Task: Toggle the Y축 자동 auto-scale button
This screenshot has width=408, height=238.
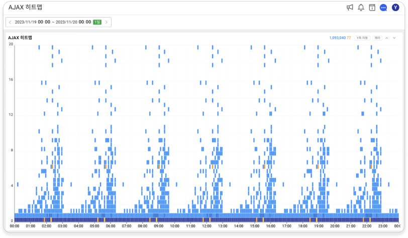Action: click(x=362, y=38)
